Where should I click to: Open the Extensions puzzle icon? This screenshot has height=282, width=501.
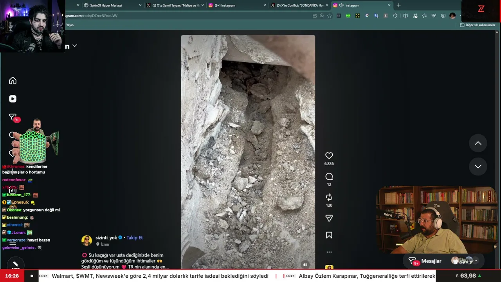[395, 16]
